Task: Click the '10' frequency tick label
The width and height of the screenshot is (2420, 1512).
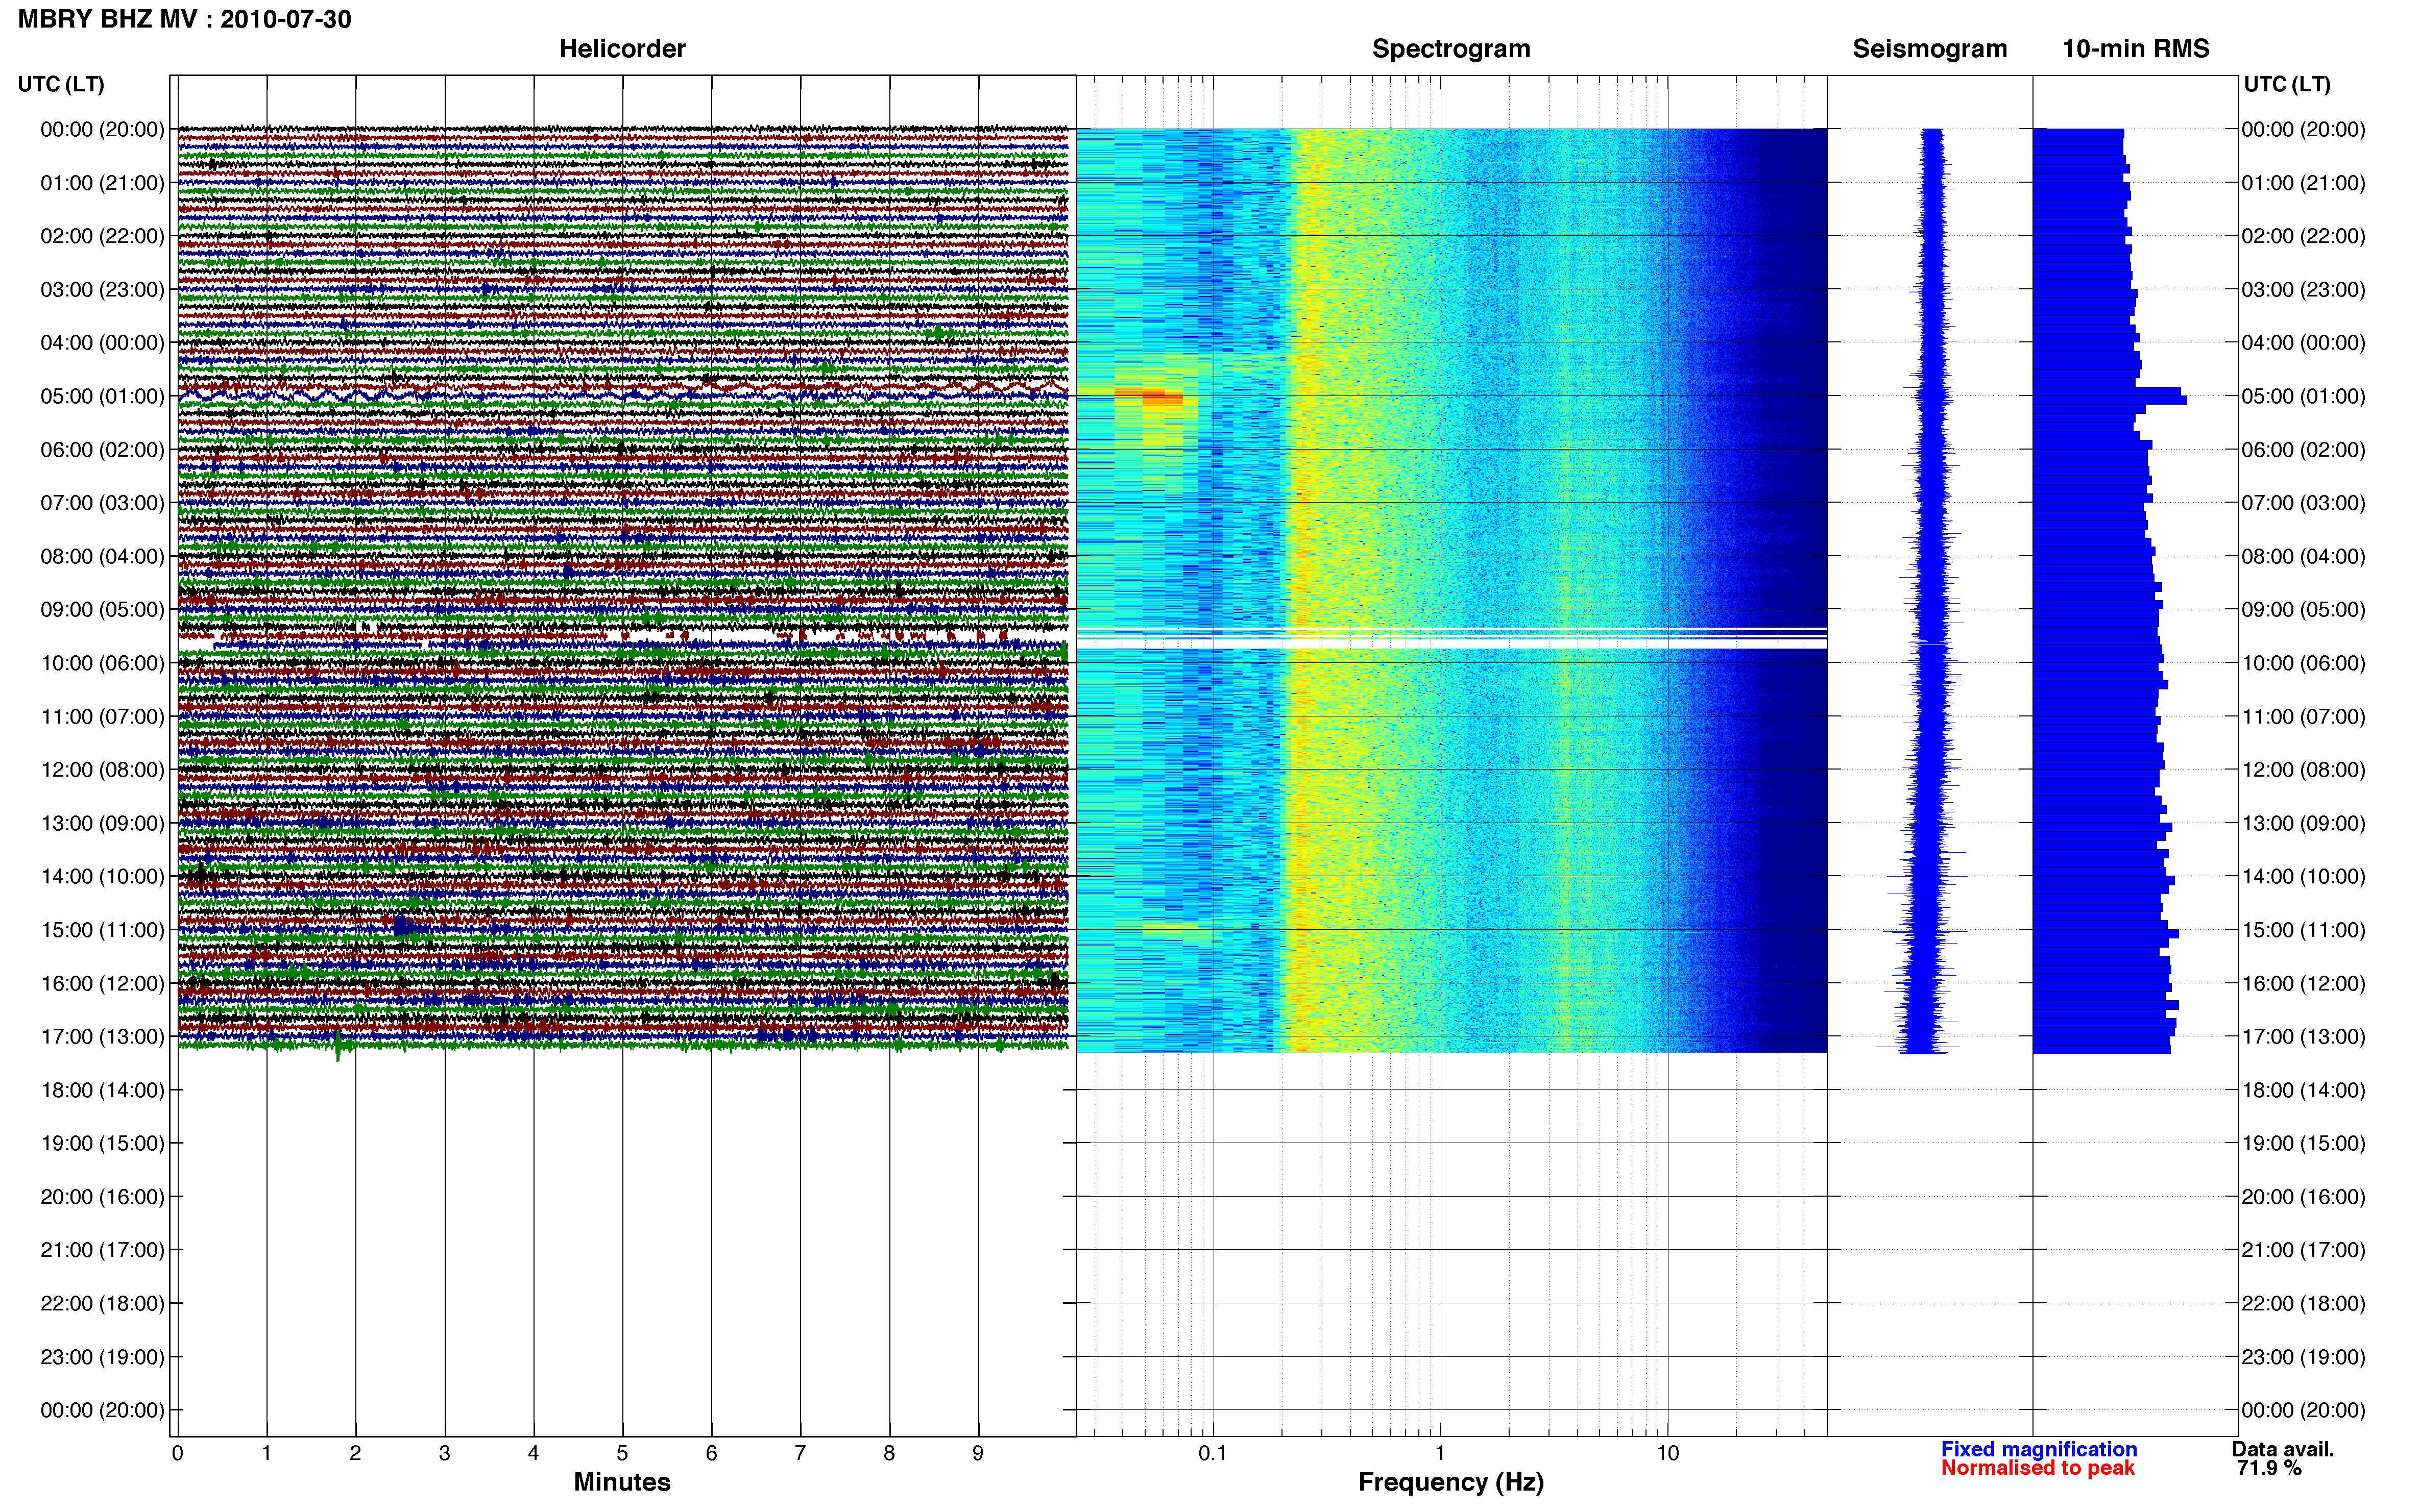Action: tap(1667, 1453)
